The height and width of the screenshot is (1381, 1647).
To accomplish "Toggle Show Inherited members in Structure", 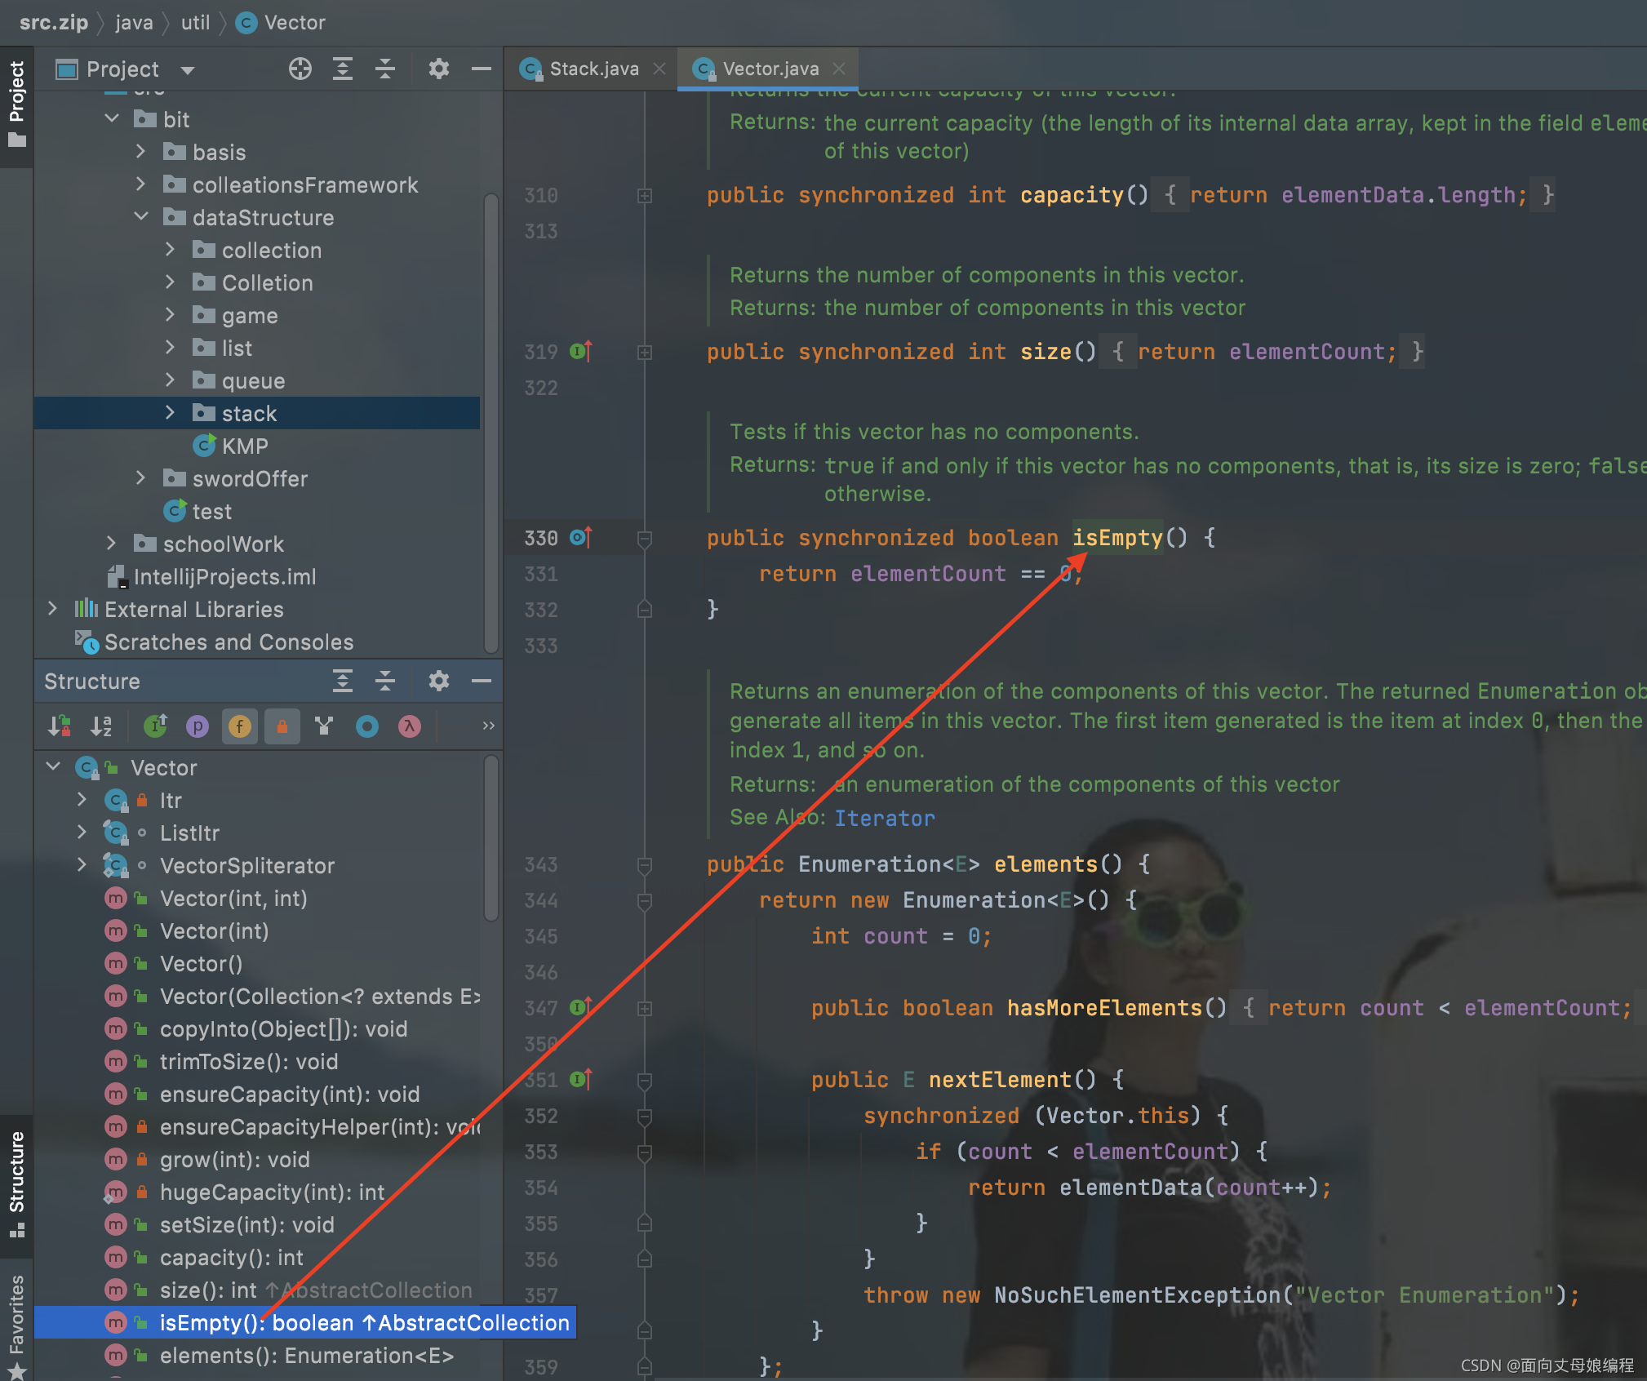I will pyautogui.click(x=155, y=726).
